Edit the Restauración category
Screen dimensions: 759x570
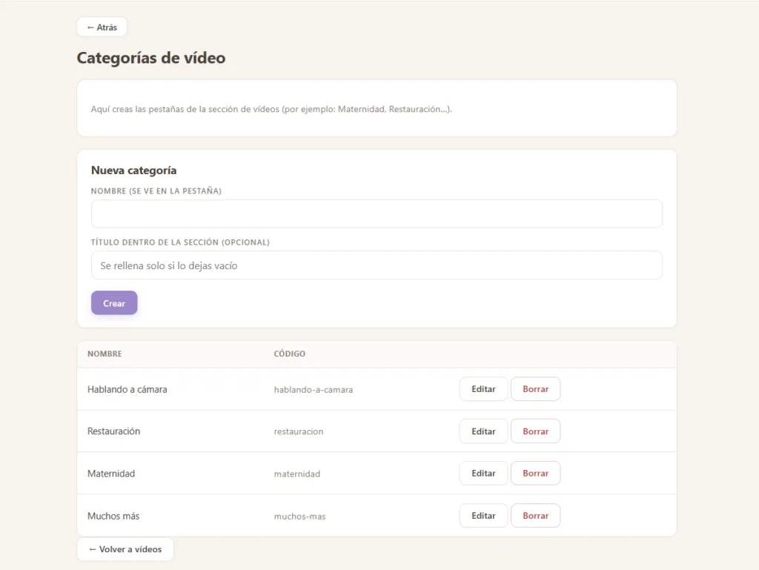click(x=483, y=431)
